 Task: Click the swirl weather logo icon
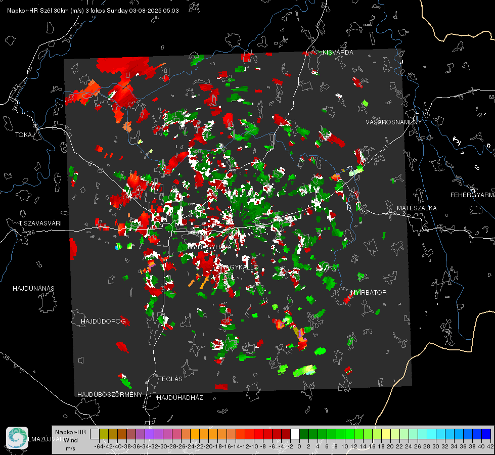pos(17,438)
